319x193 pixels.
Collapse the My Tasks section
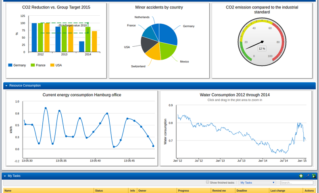[5, 176]
